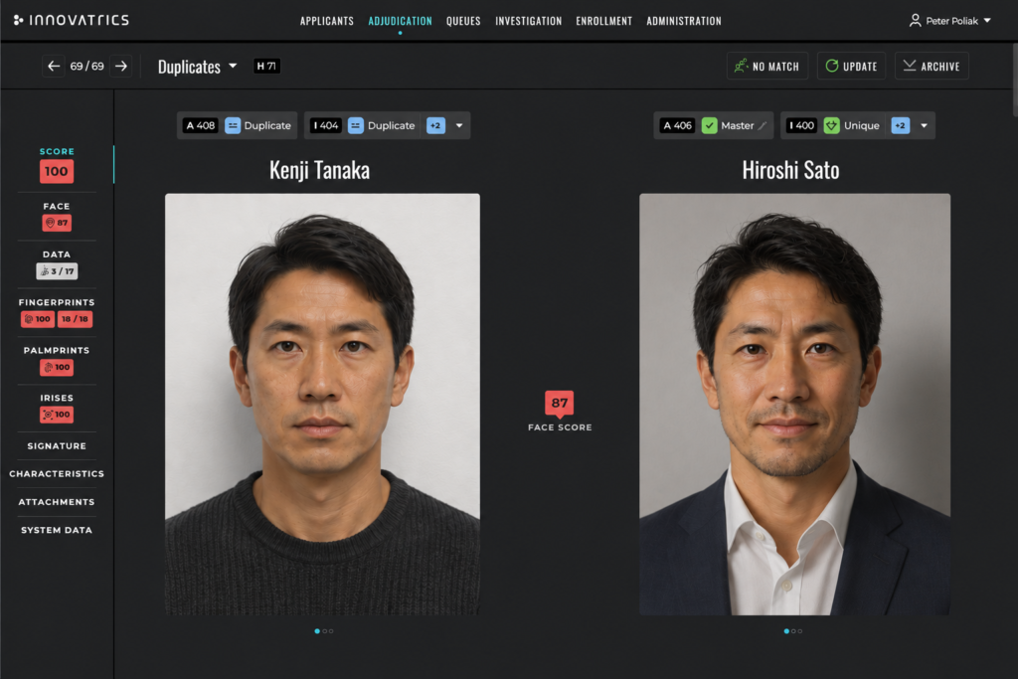Click the Innovatrics logo
Viewport: 1018px width, 679px height.
[72, 20]
